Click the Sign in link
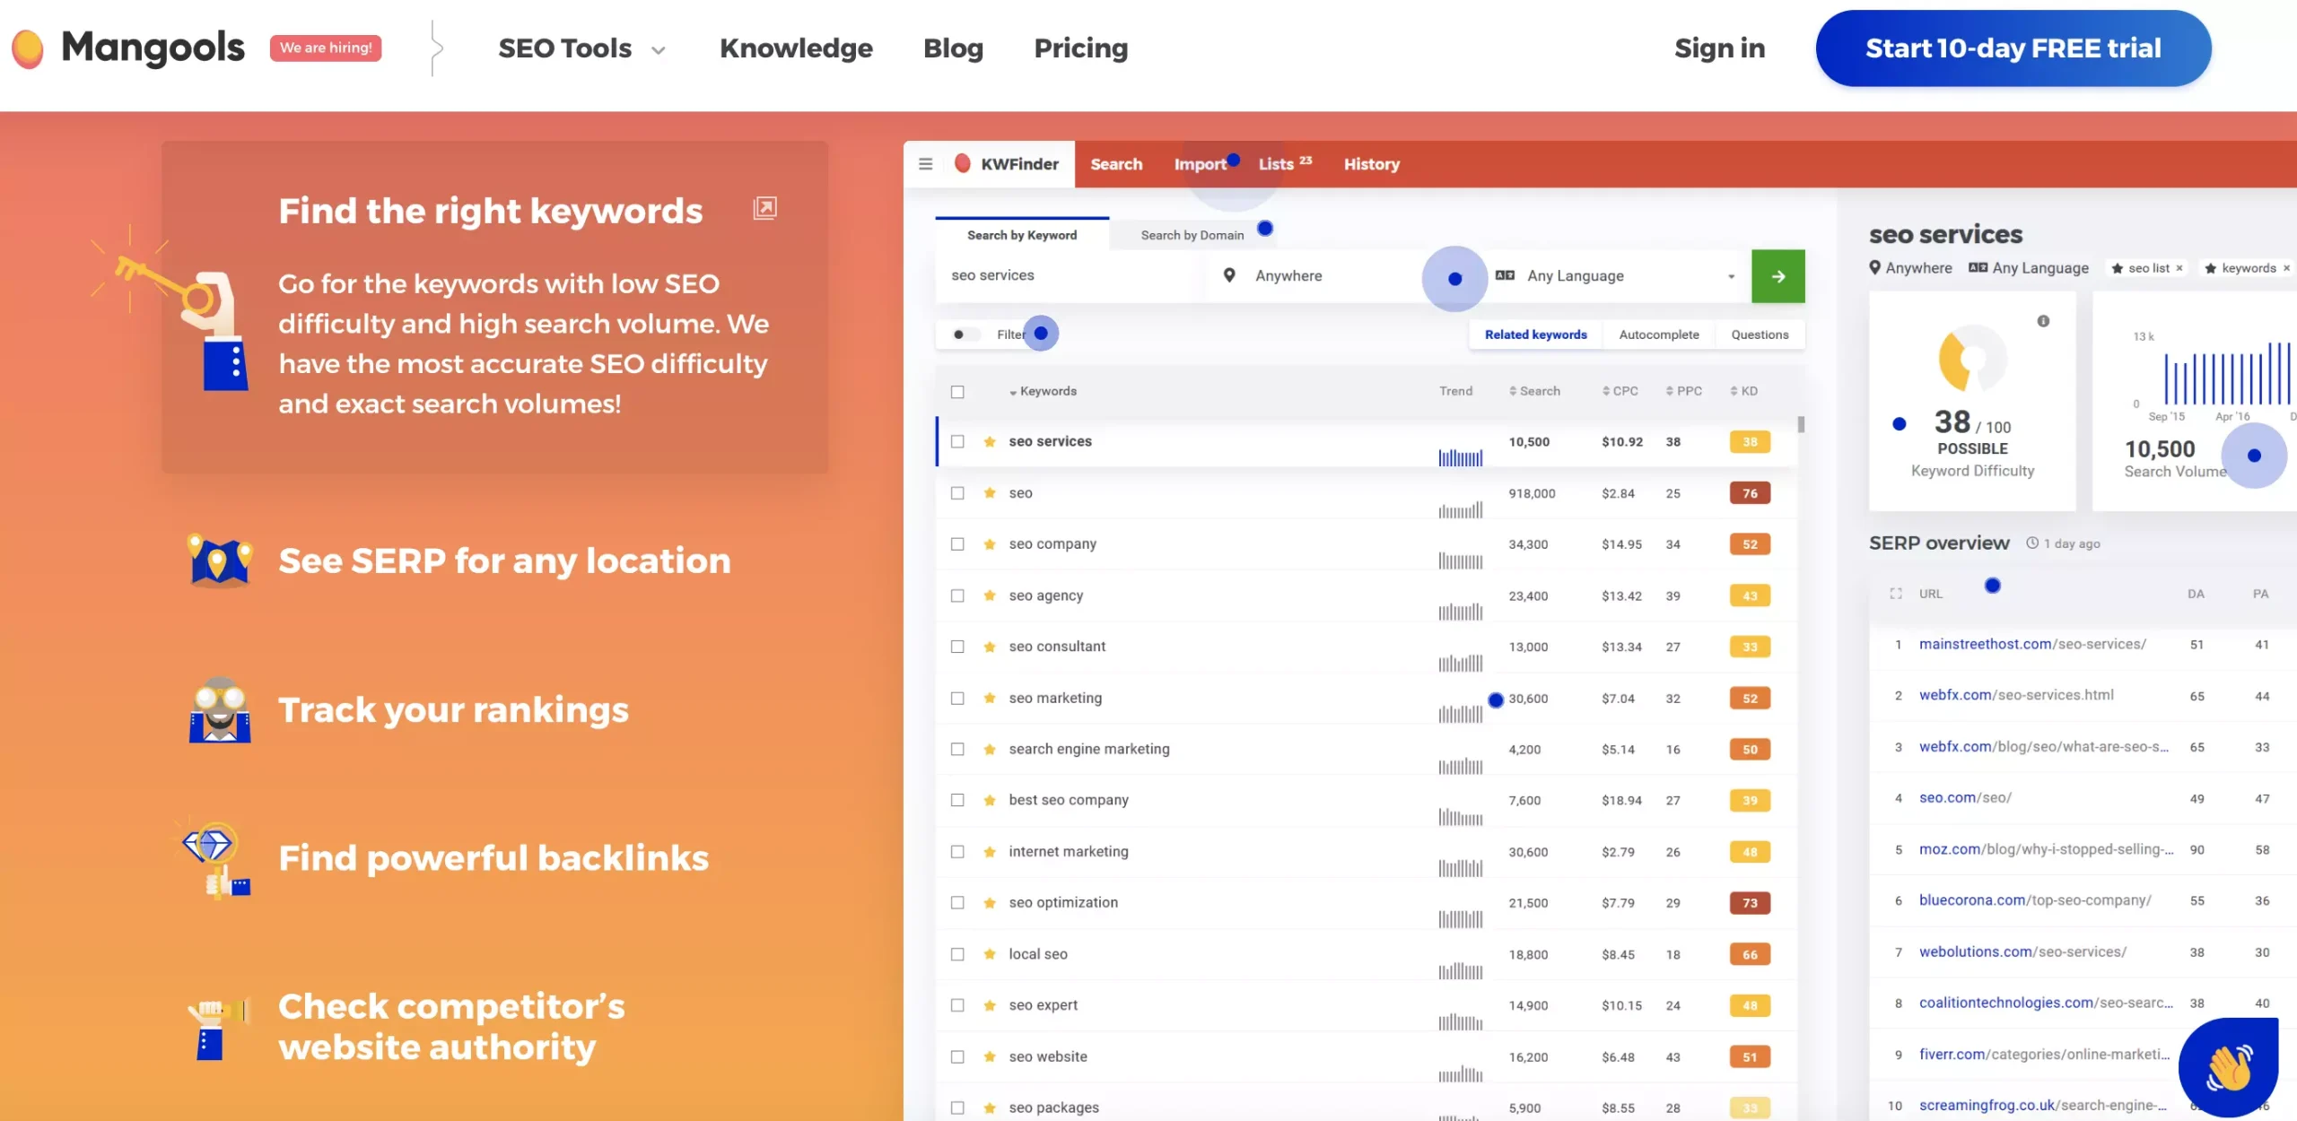 [x=1719, y=48]
